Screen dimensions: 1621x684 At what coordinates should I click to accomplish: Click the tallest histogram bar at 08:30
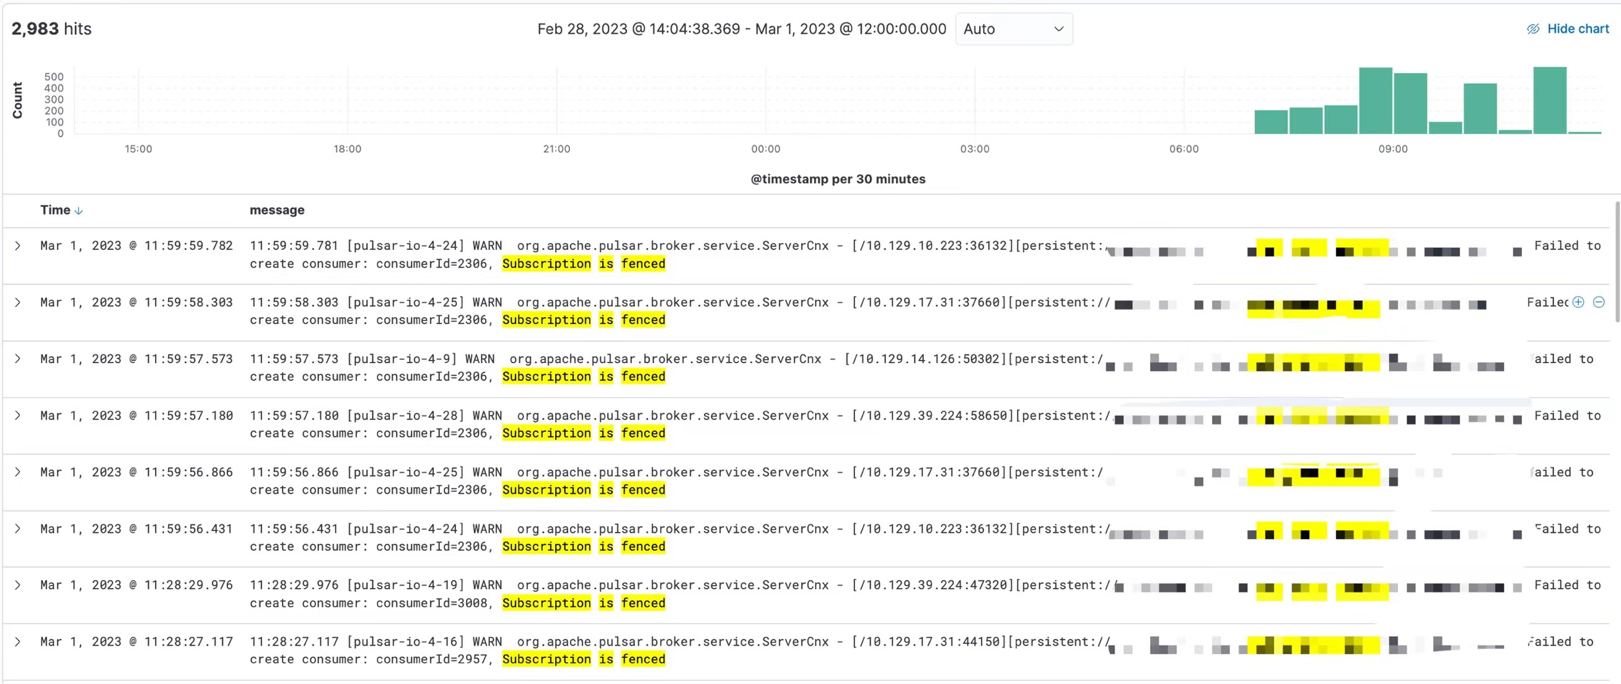pos(1375,101)
